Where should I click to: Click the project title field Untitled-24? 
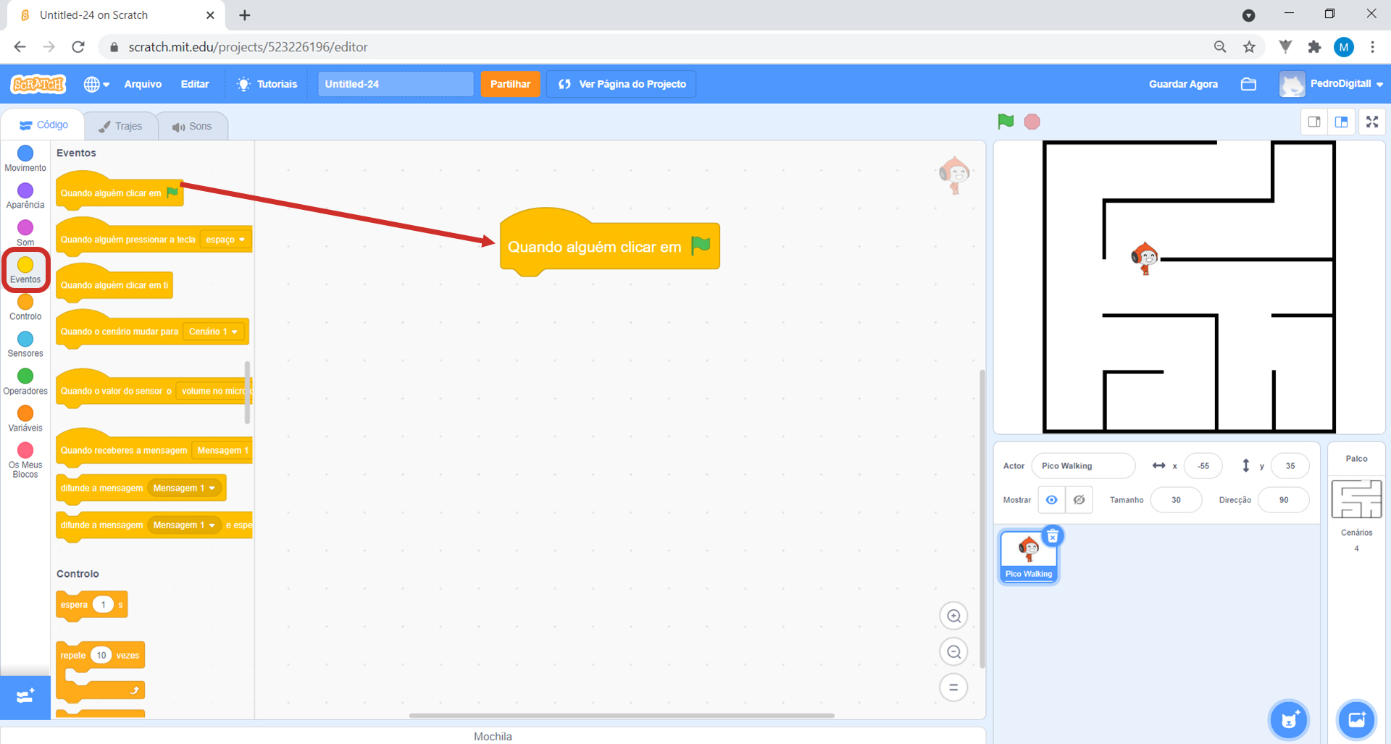[x=396, y=84]
